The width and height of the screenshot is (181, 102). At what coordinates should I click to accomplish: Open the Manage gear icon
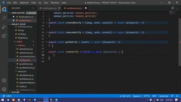click(4, 89)
